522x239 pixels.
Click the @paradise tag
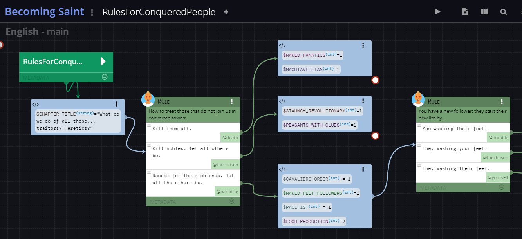228,192
